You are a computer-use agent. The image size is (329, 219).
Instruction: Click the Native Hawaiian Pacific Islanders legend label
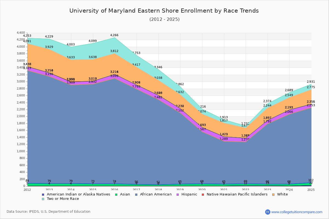point(237,194)
